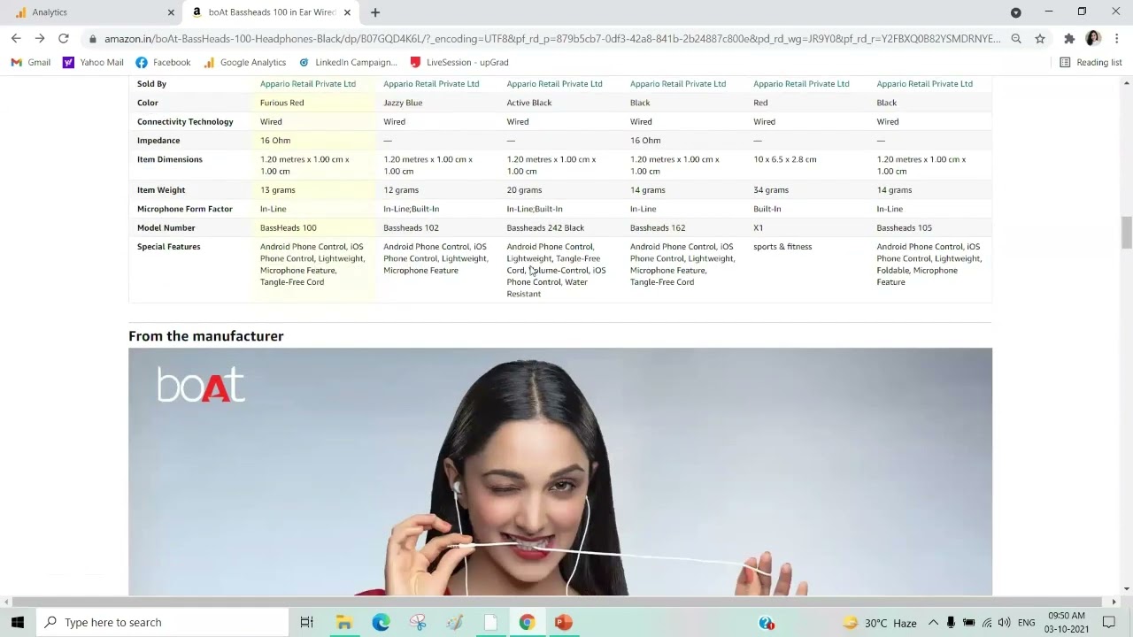Click the boAt logo on the banner

pos(201,385)
